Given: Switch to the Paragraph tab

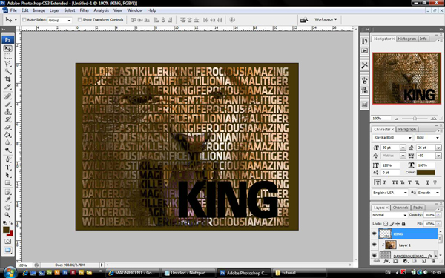Looking at the screenshot, I should coord(407,129).
